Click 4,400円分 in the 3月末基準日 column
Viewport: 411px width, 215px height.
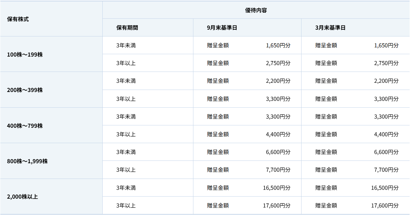pyautogui.click(x=386, y=134)
